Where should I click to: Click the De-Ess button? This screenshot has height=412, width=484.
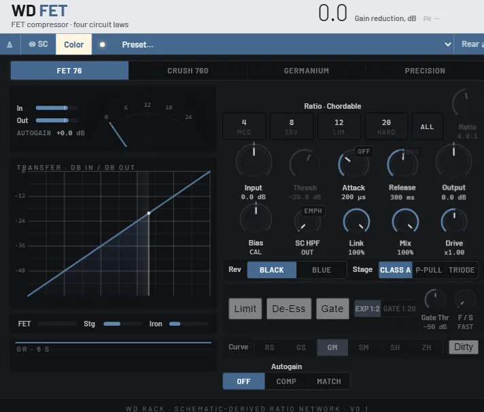(x=289, y=309)
